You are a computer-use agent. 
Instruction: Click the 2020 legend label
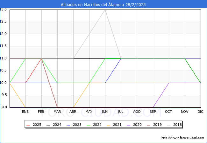(x=137, y=125)
